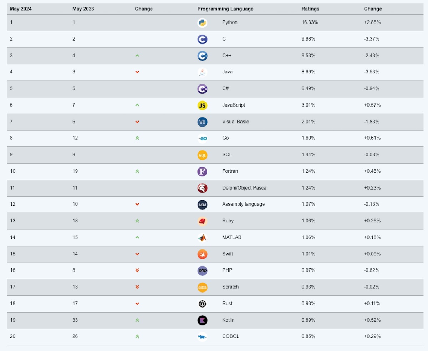This screenshot has width=428, height=351.
Task: Click the COBOL language name
Action: 230,336
